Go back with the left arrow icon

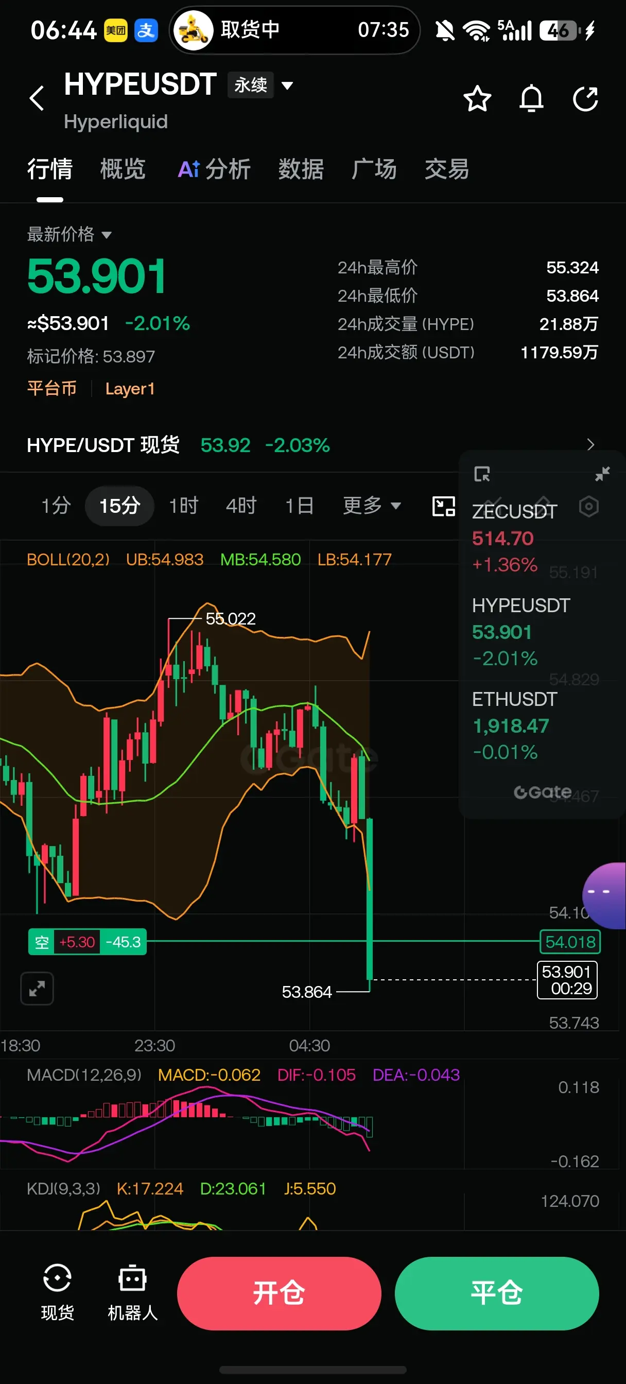pos(37,98)
